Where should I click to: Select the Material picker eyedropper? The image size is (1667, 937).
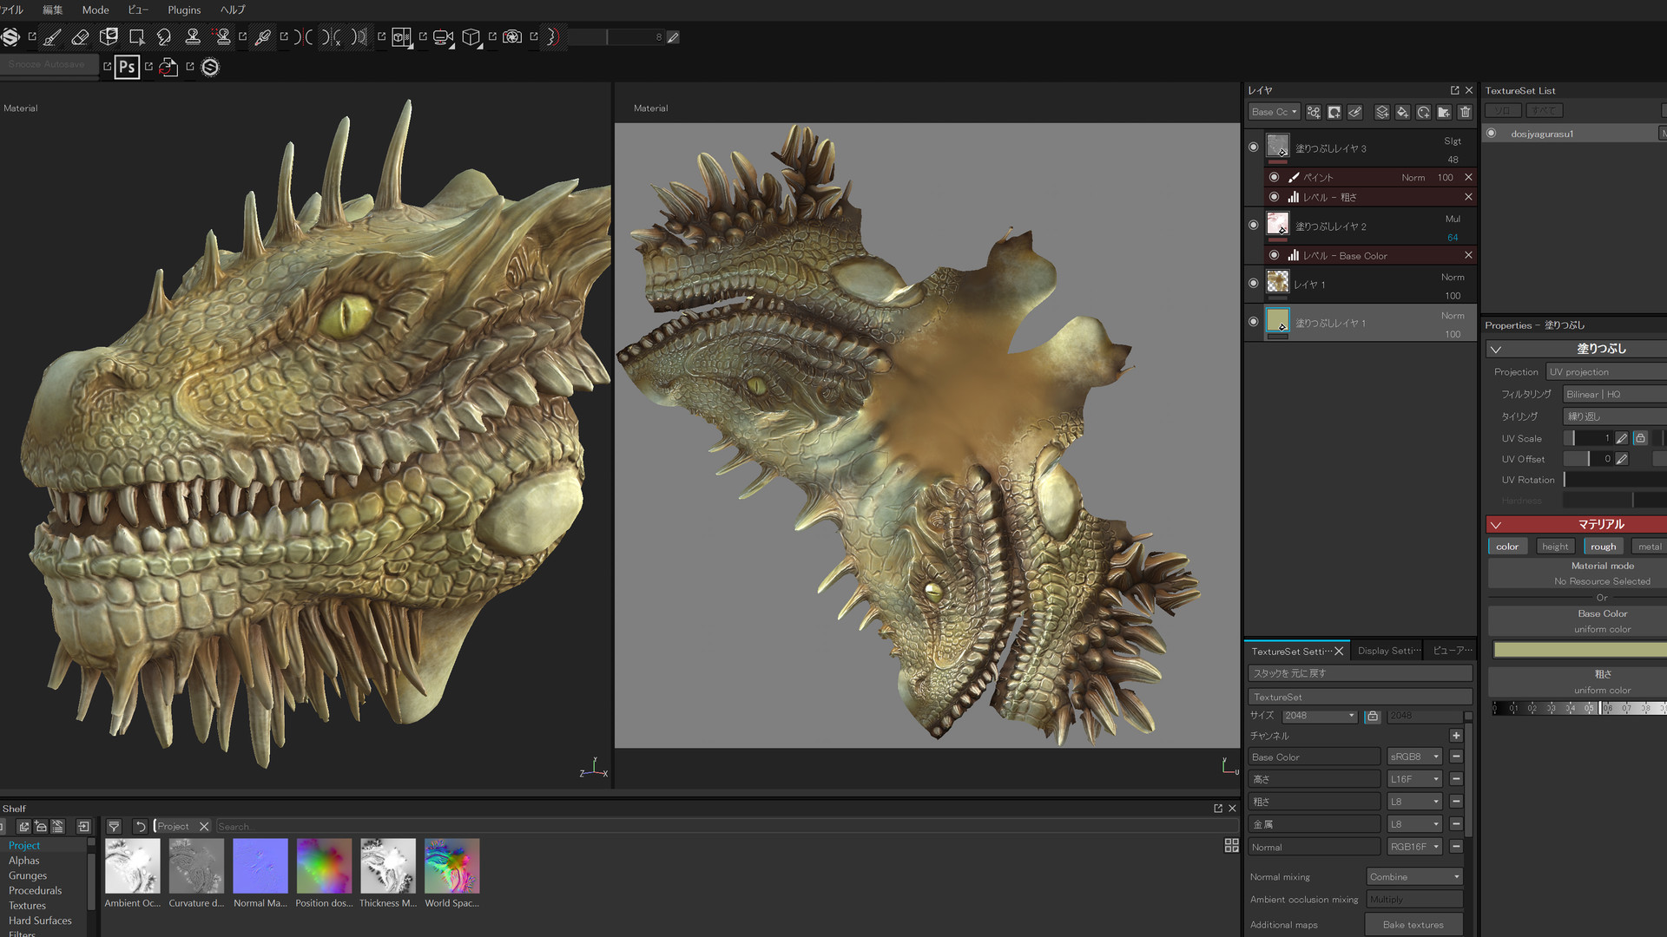point(262,37)
